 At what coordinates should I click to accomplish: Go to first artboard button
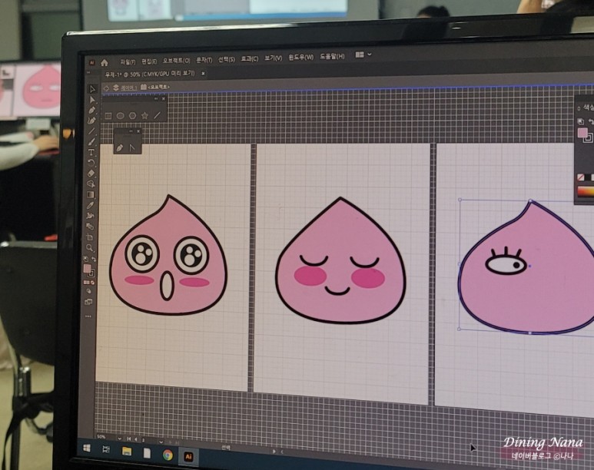click(x=129, y=439)
